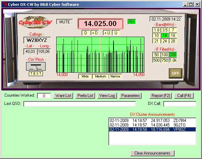Image resolution: width=202 pixels, height=159 pixels.
Task: Open View Log
Action: [x=107, y=96]
